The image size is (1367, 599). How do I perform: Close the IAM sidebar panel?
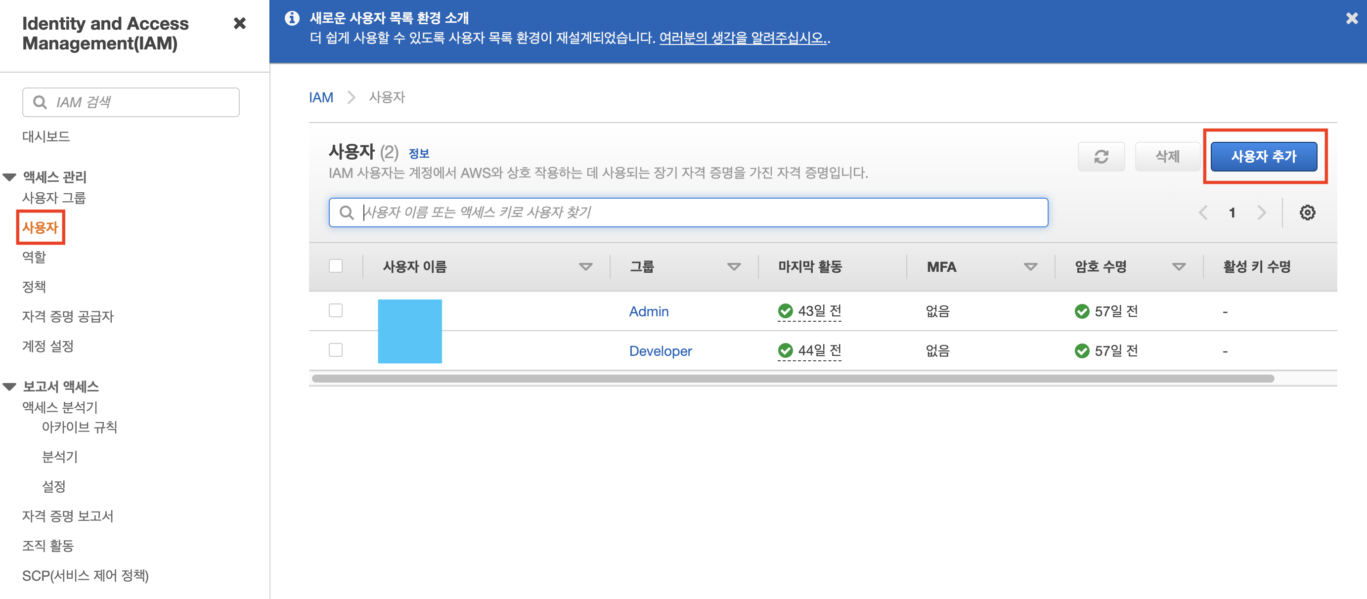239,23
